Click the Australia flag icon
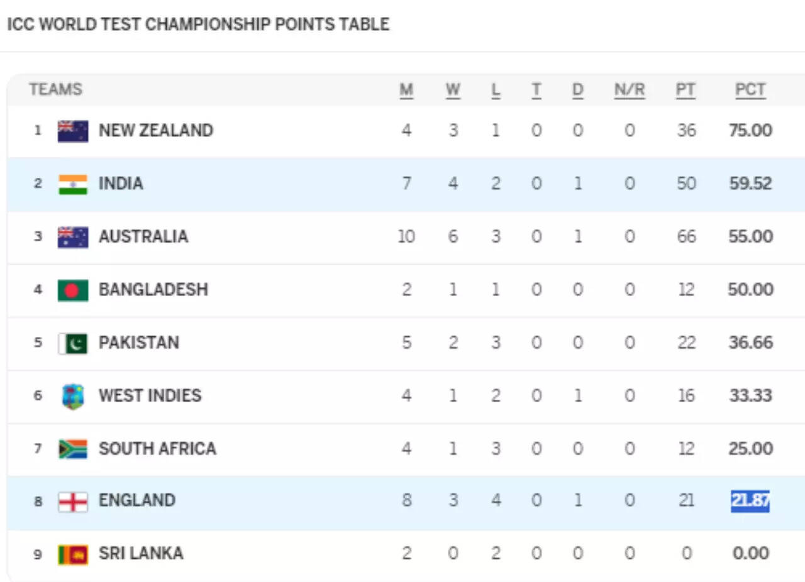The height and width of the screenshot is (582, 805). 73,237
